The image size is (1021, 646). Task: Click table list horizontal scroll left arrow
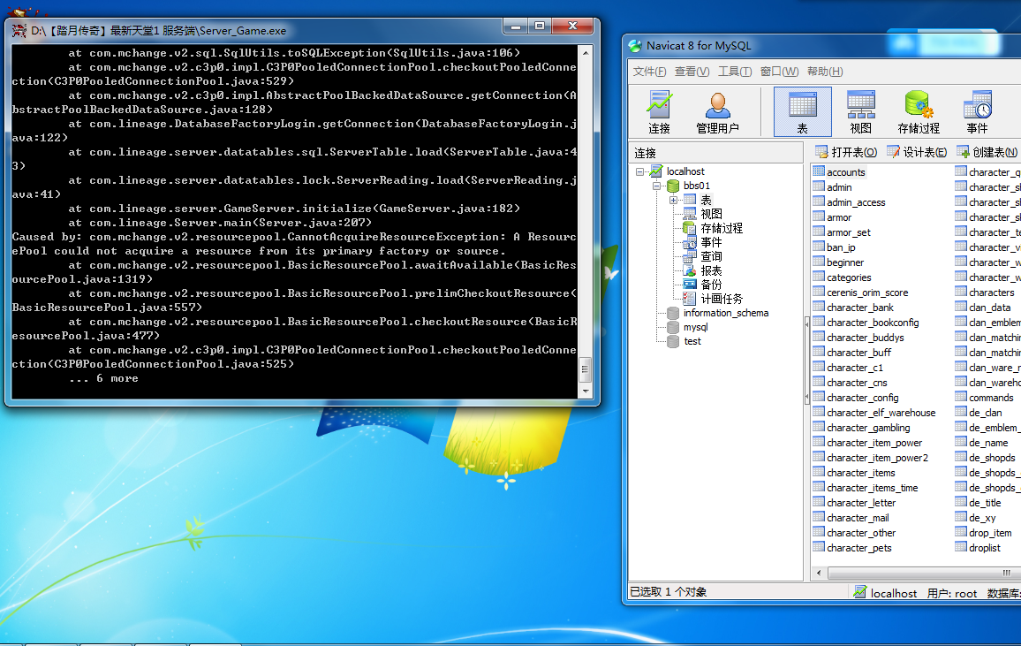pyautogui.click(x=819, y=573)
